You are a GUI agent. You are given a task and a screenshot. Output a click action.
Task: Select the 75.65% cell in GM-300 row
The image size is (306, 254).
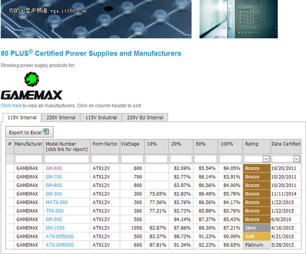(x=157, y=194)
